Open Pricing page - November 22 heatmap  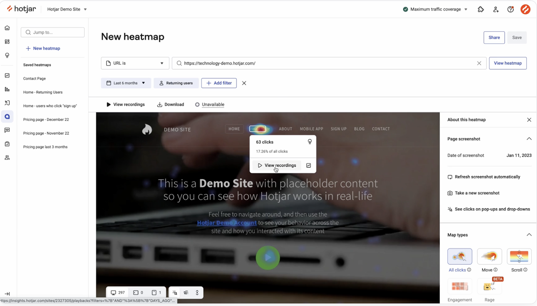46,133
